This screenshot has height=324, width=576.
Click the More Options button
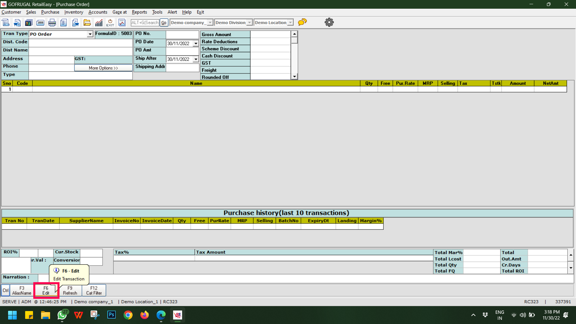103,68
